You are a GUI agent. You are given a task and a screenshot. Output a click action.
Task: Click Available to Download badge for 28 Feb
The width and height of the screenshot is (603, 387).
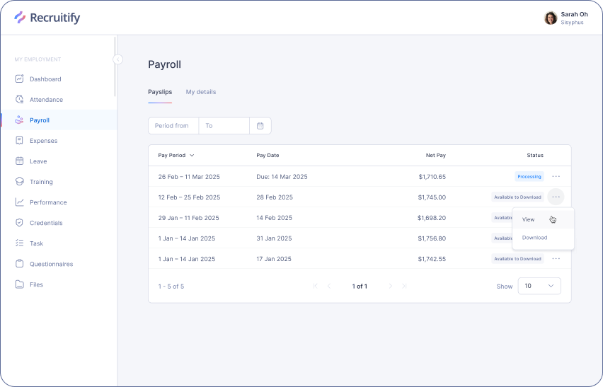click(x=517, y=197)
